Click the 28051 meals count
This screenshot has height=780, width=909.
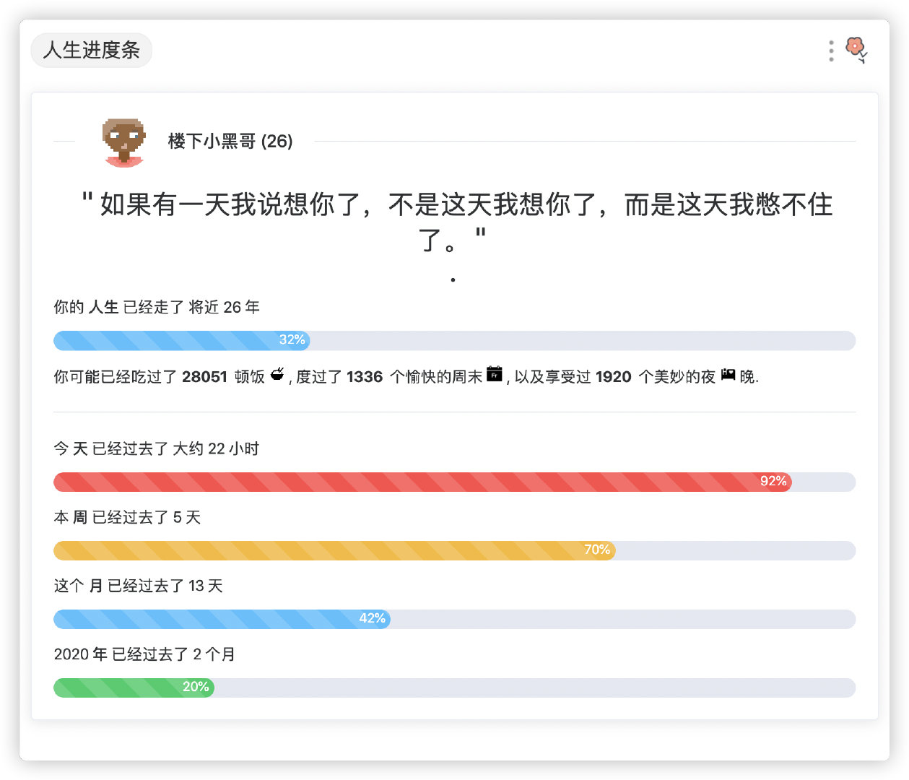(204, 376)
